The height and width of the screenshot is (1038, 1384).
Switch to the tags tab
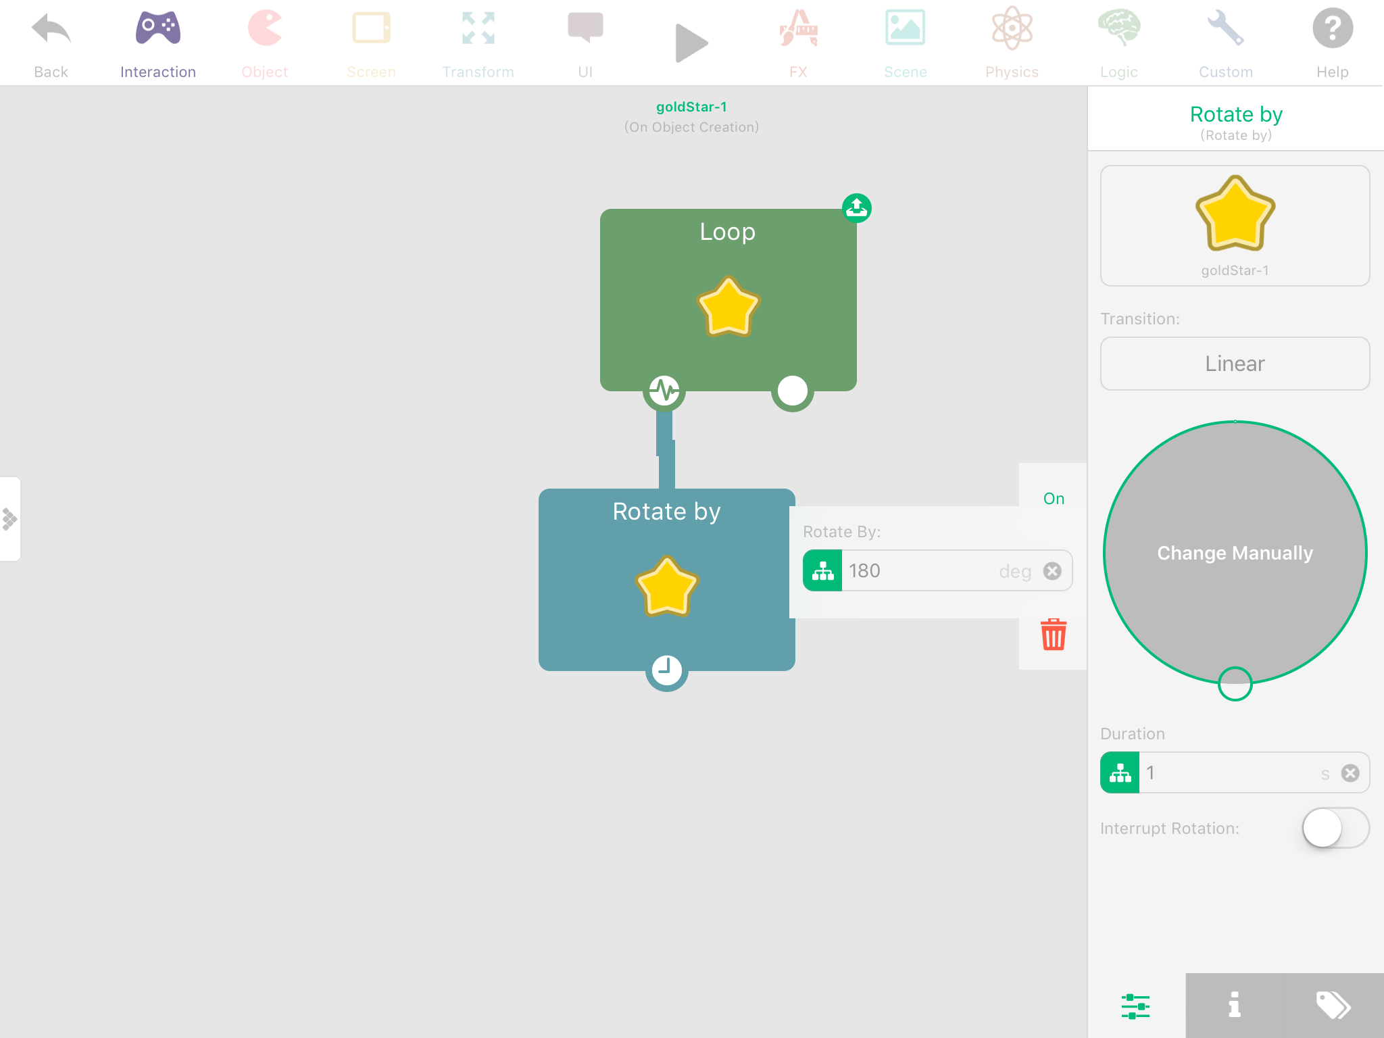1333,1005
